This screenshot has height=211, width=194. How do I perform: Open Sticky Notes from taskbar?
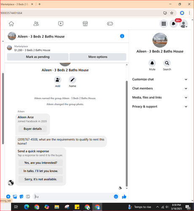77,207
